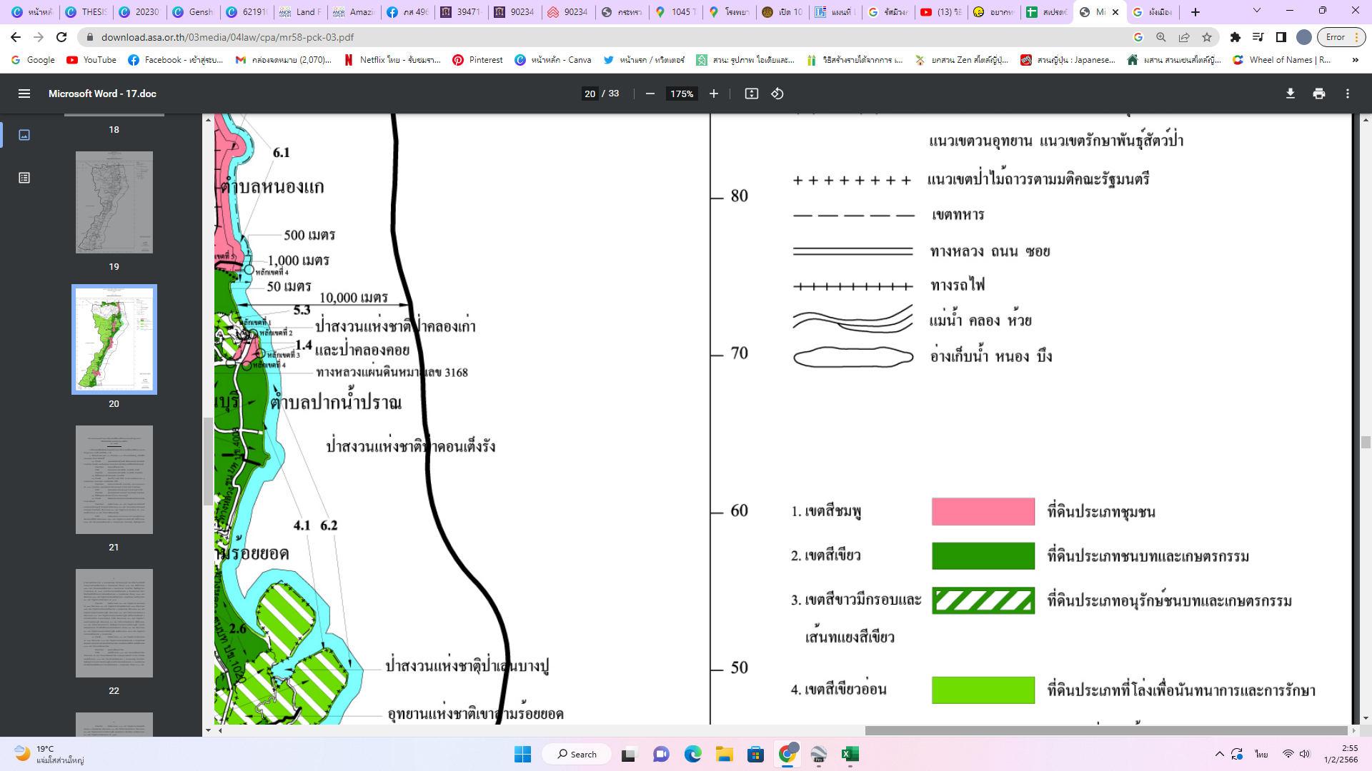This screenshot has width=1372, height=771.
Task: Select page 19 thumbnail
Action: click(114, 202)
